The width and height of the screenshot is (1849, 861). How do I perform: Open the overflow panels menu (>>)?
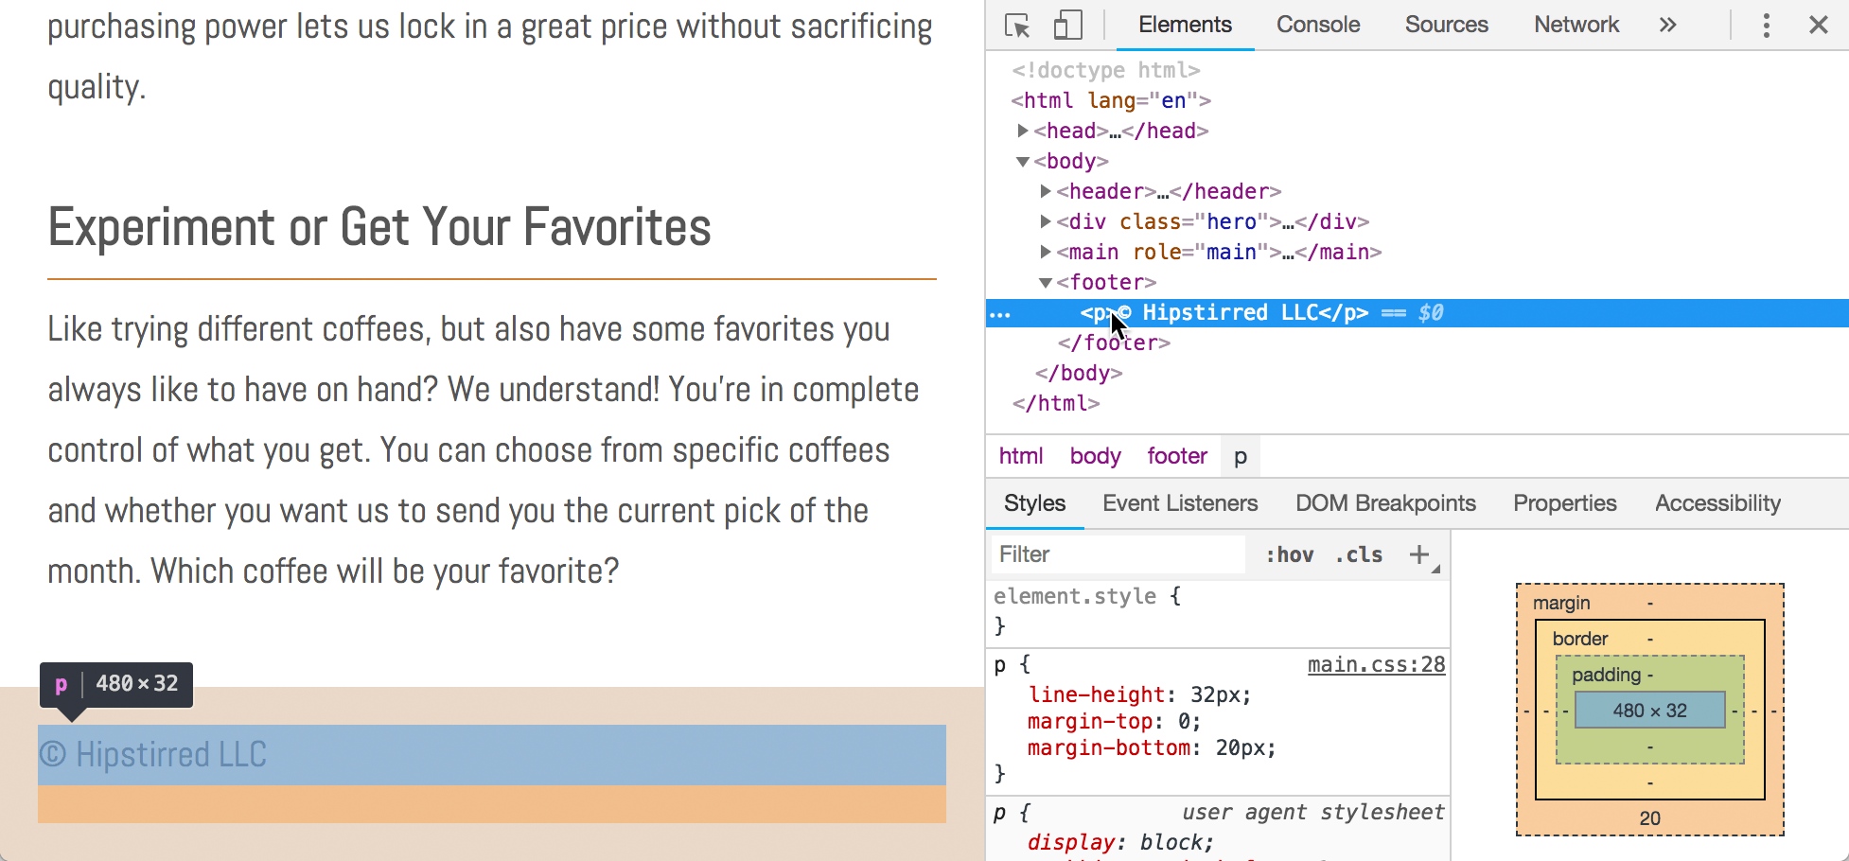(x=1667, y=26)
